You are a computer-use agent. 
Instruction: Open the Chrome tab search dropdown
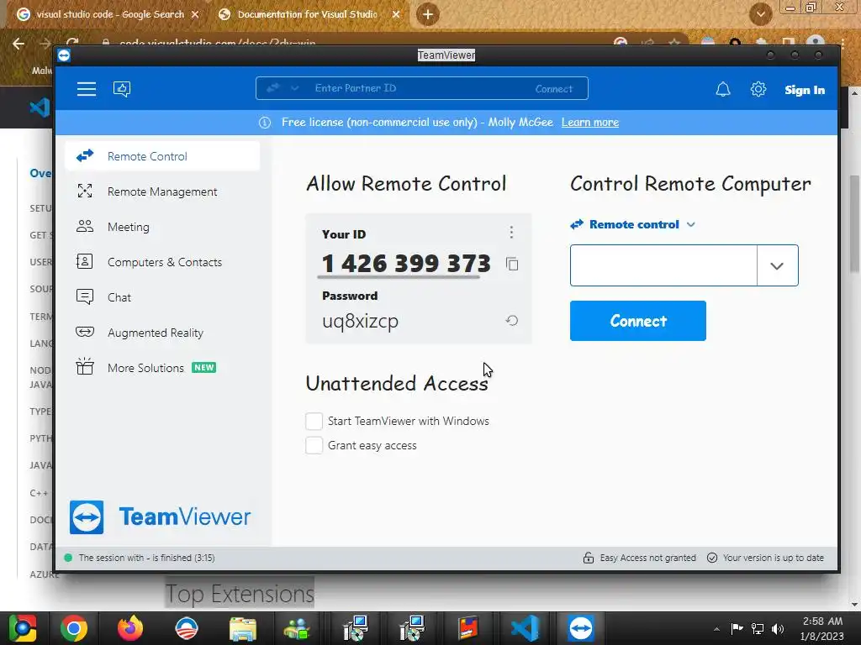[x=761, y=14]
